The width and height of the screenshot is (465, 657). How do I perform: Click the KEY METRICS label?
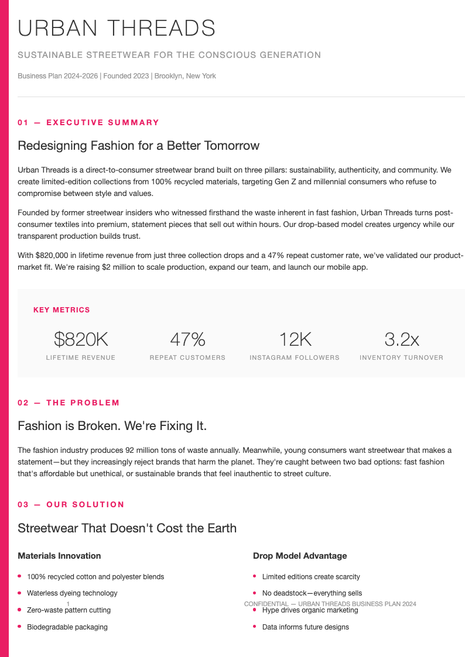tap(61, 310)
